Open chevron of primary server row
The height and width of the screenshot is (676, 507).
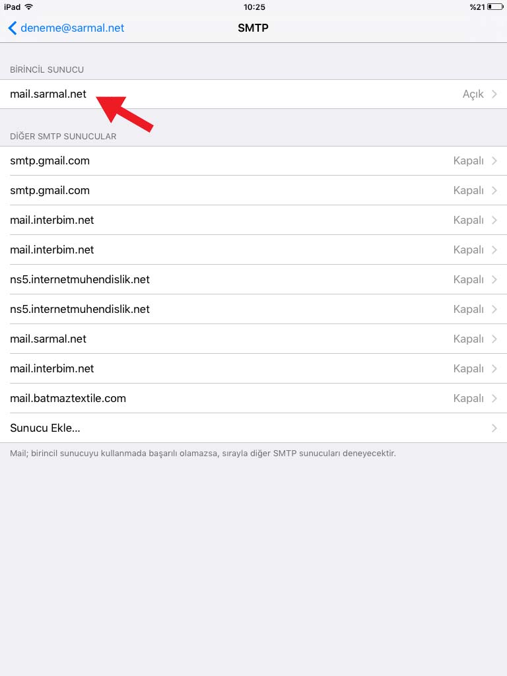click(x=494, y=94)
